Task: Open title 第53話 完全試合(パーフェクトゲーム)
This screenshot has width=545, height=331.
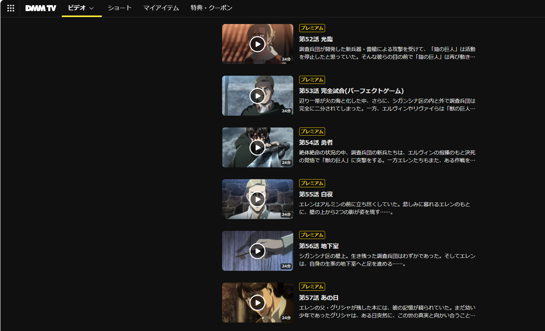Action: point(351,91)
